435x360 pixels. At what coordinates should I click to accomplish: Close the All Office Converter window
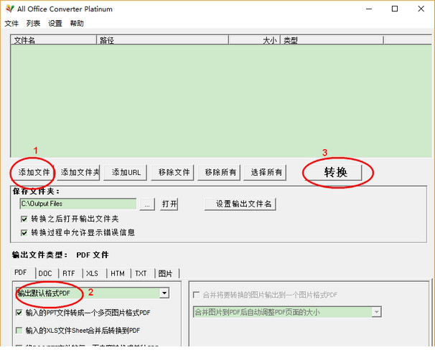[x=421, y=9]
